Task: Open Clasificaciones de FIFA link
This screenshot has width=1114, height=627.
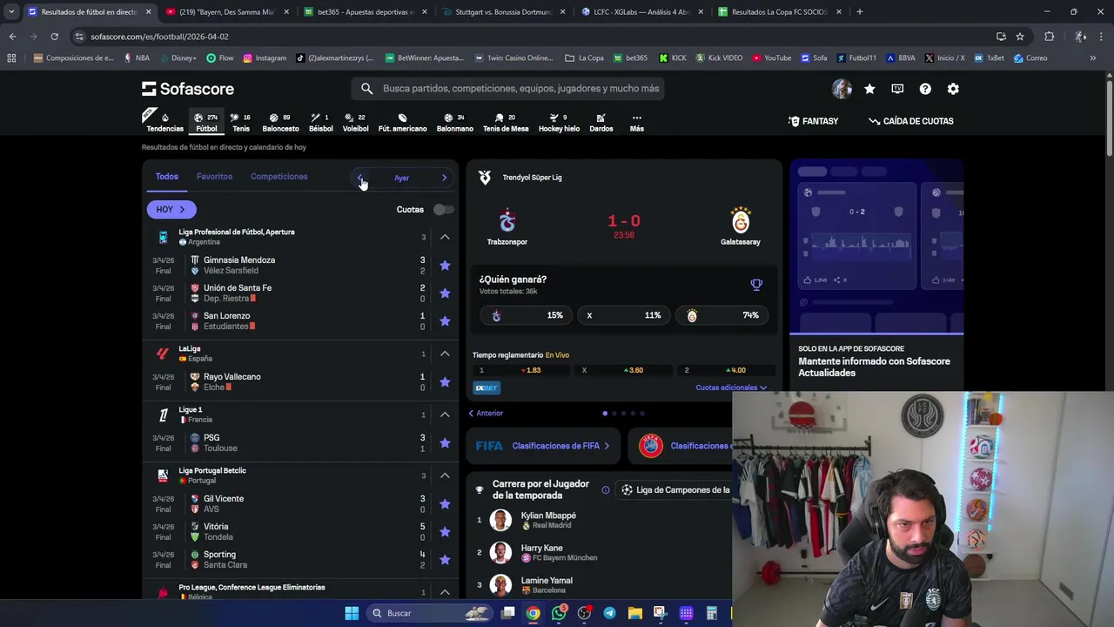Action: pos(543,446)
